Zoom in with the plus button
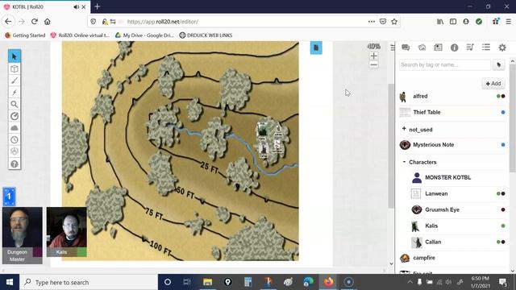 tap(373, 56)
